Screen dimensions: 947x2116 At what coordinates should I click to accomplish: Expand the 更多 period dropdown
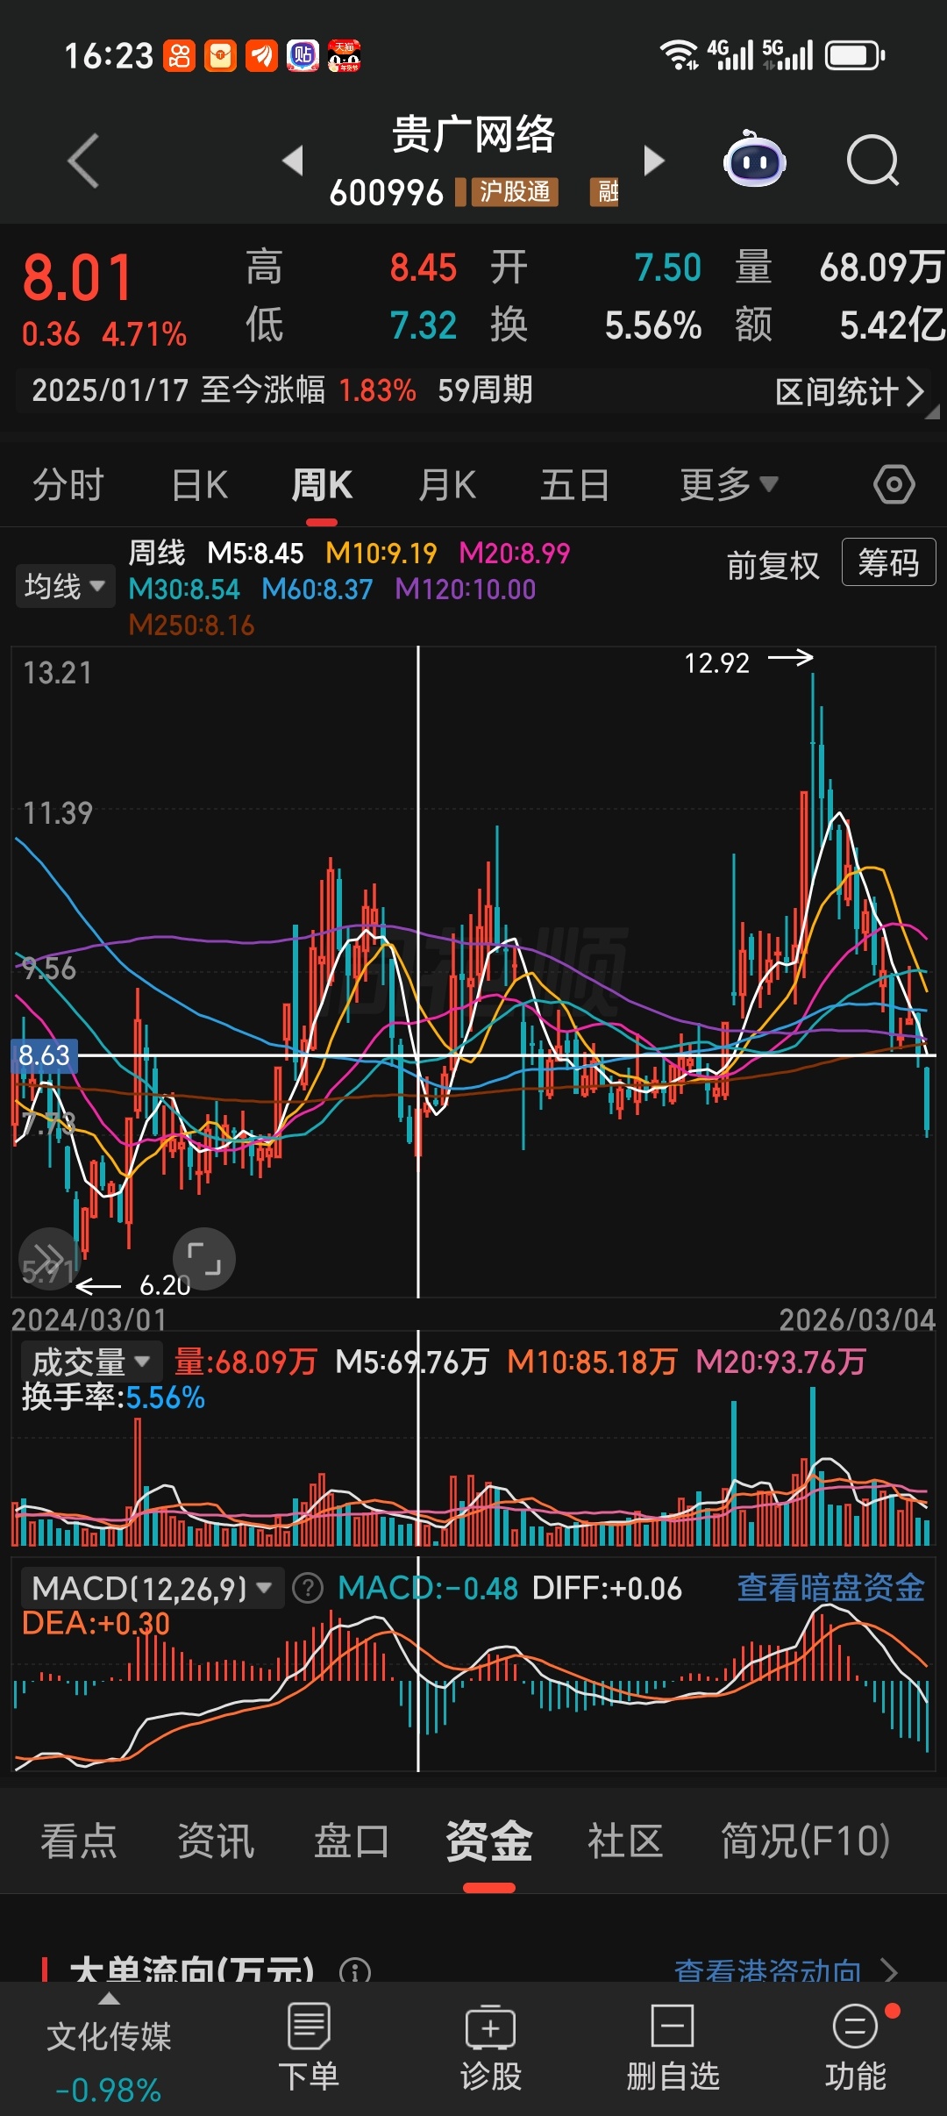(x=729, y=484)
